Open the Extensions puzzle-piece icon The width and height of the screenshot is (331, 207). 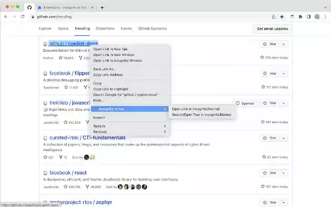coord(300,17)
